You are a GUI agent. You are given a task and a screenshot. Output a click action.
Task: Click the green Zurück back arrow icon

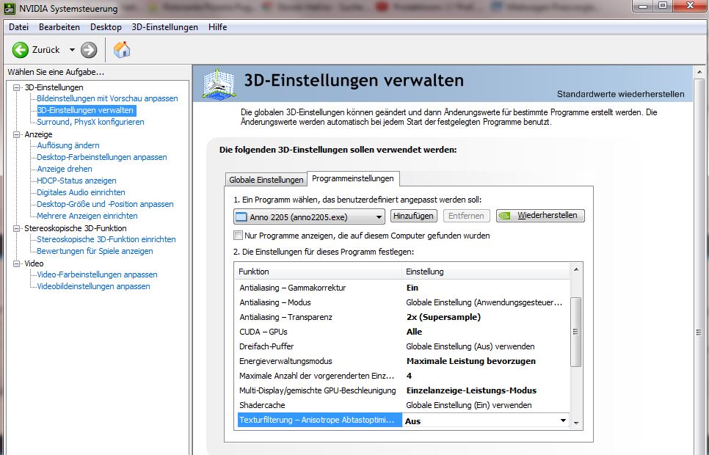(21, 50)
